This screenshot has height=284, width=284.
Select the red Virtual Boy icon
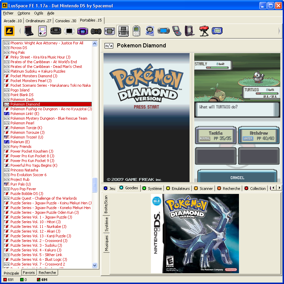pyautogui.click(x=204, y=31)
